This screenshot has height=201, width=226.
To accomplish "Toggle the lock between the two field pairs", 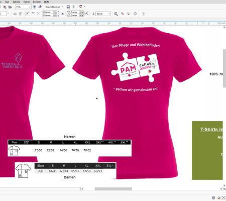I will [63, 14].
